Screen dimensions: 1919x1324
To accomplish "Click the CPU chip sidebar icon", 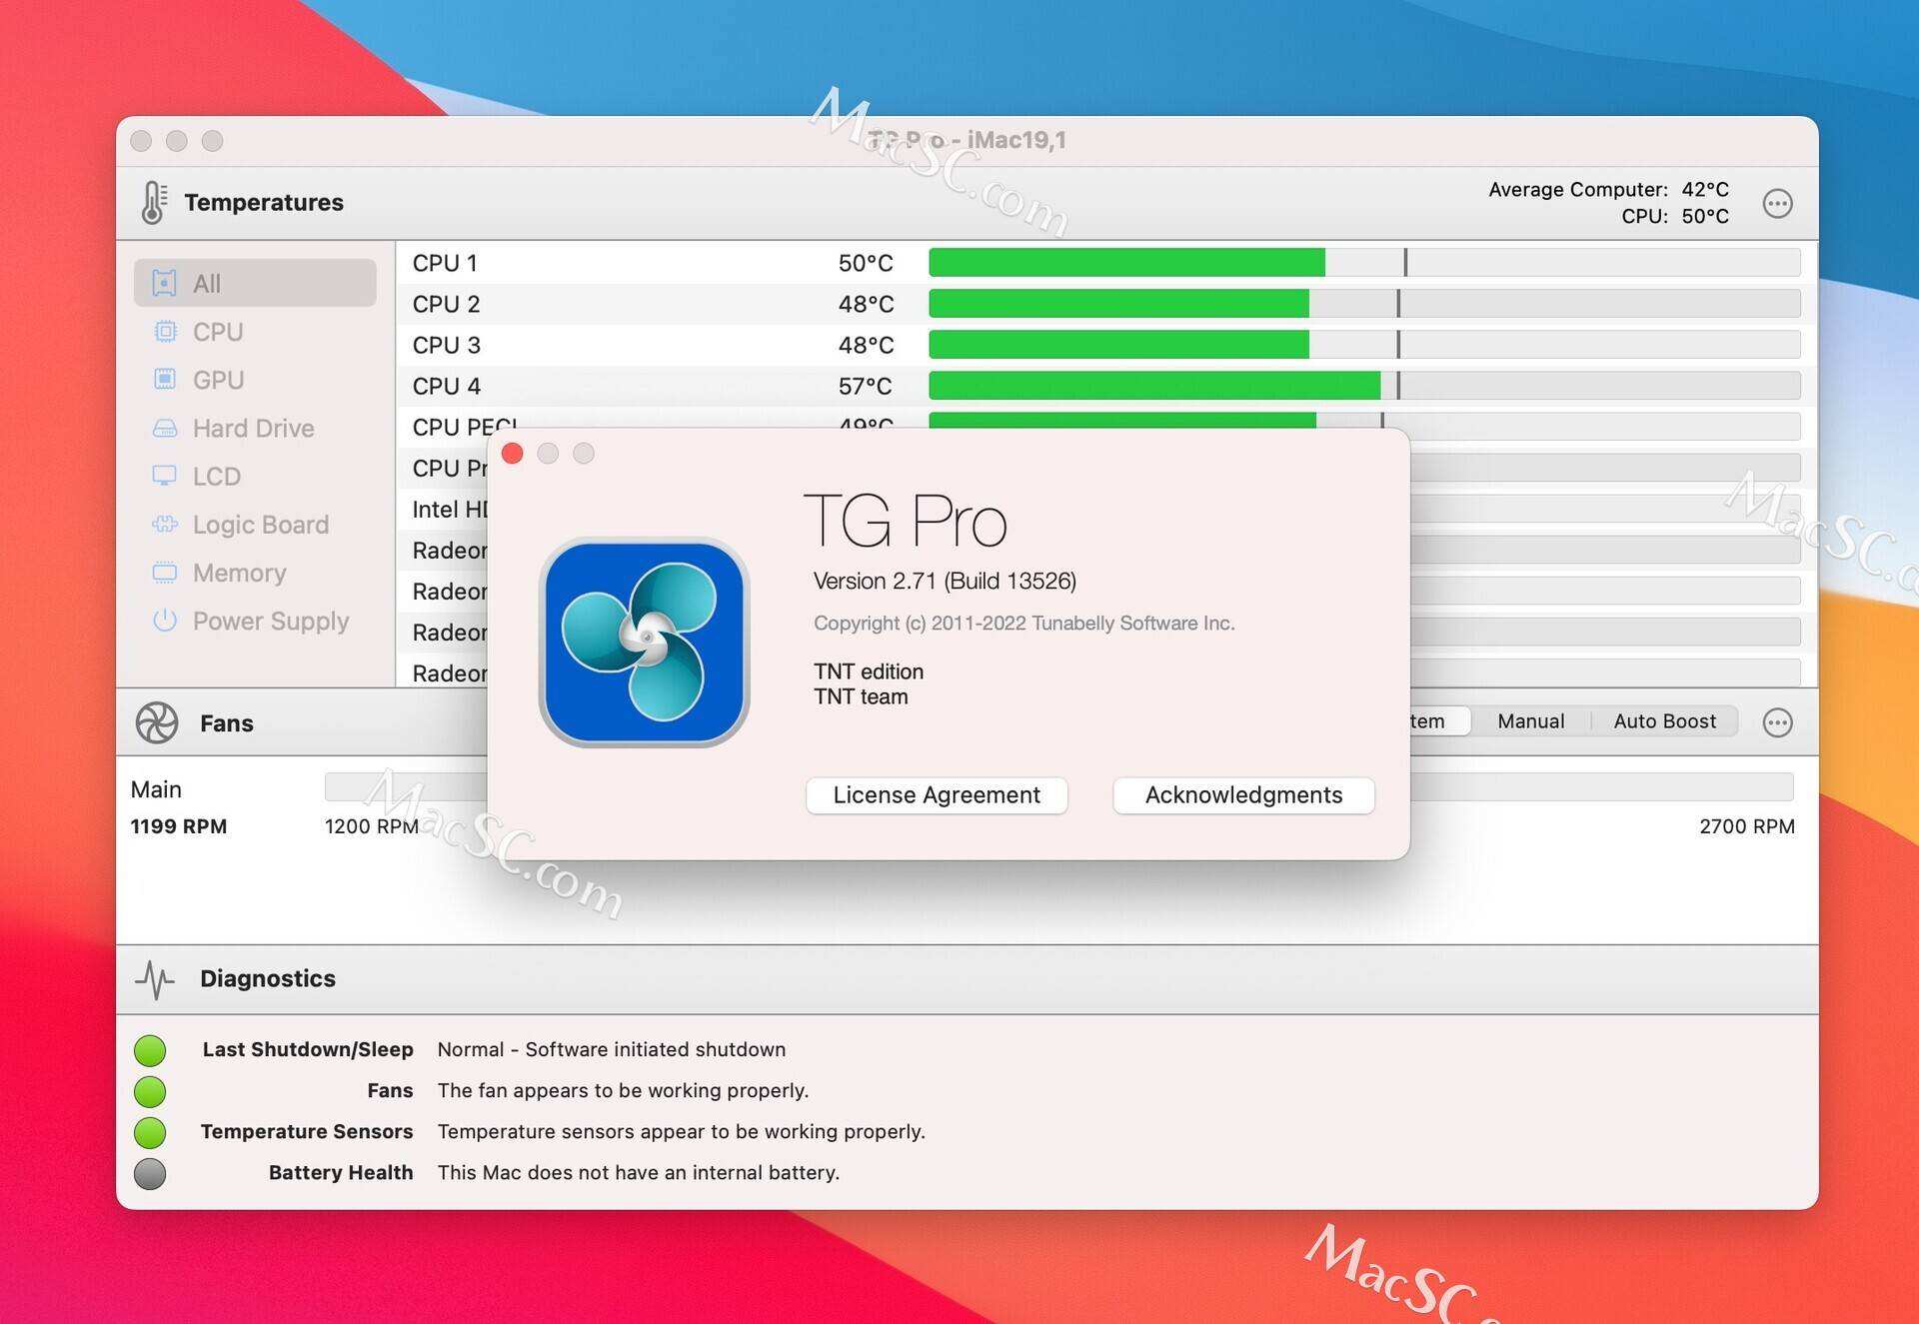I will coord(165,331).
